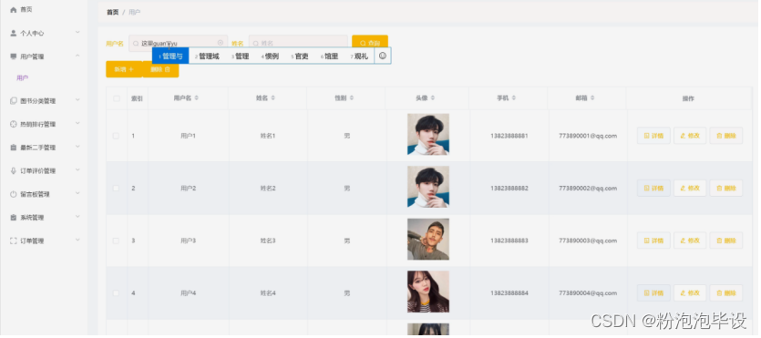This screenshot has width=761, height=338.
Task: Click the microphone icon beside 订单评价管理
Action: 14,170
